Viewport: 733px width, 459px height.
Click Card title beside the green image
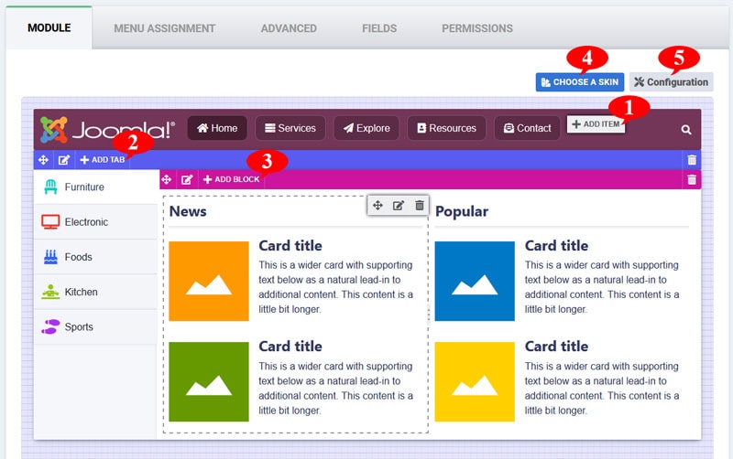(290, 347)
